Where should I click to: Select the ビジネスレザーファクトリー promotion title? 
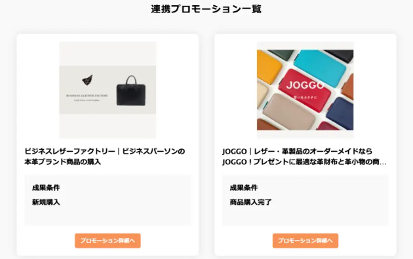tap(105, 156)
